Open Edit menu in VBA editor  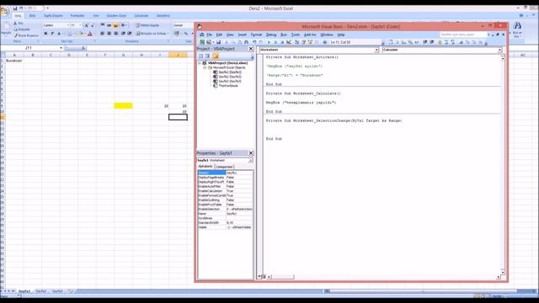219,35
